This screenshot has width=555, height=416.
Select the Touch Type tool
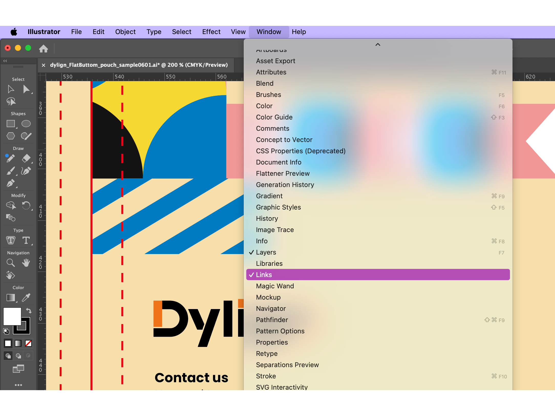click(x=11, y=240)
